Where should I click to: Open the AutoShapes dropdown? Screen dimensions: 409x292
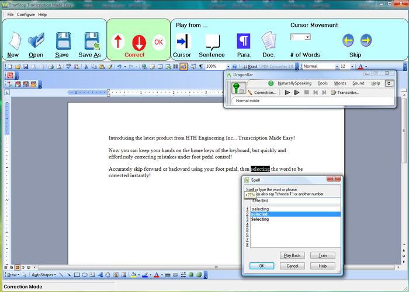[44, 275]
